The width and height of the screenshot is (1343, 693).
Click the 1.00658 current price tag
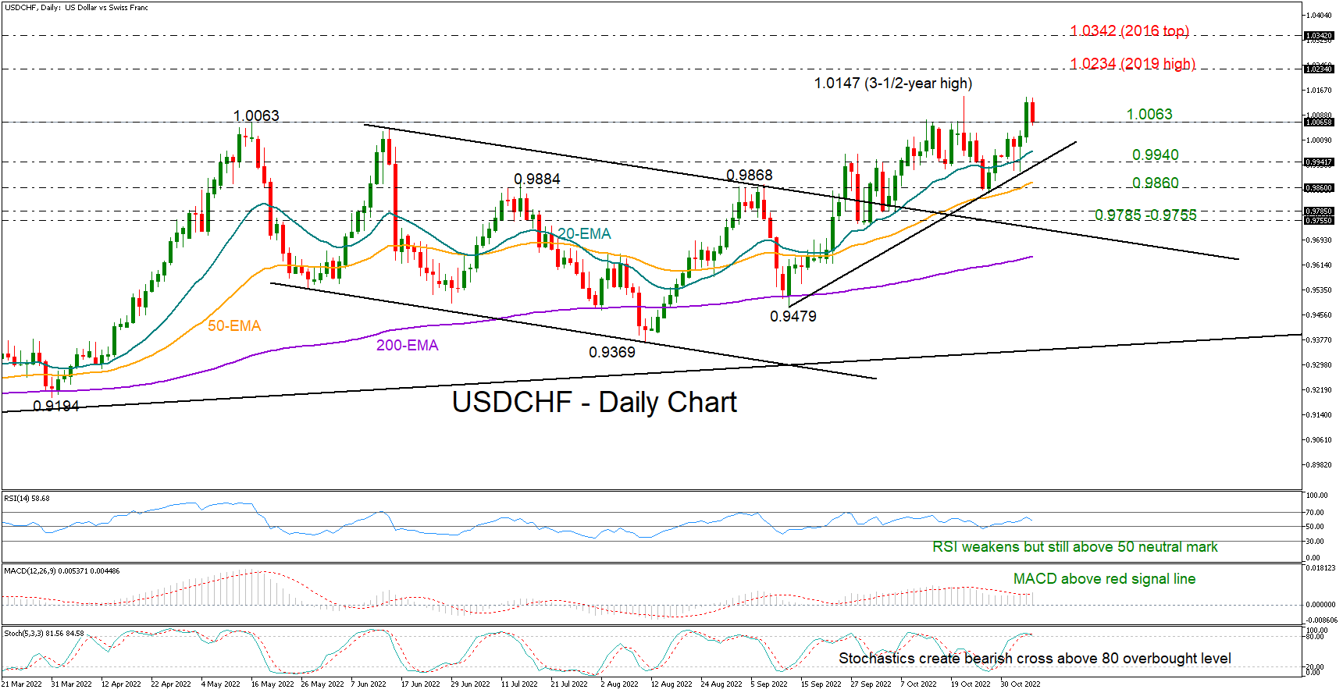pyautogui.click(x=1319, y=122)
